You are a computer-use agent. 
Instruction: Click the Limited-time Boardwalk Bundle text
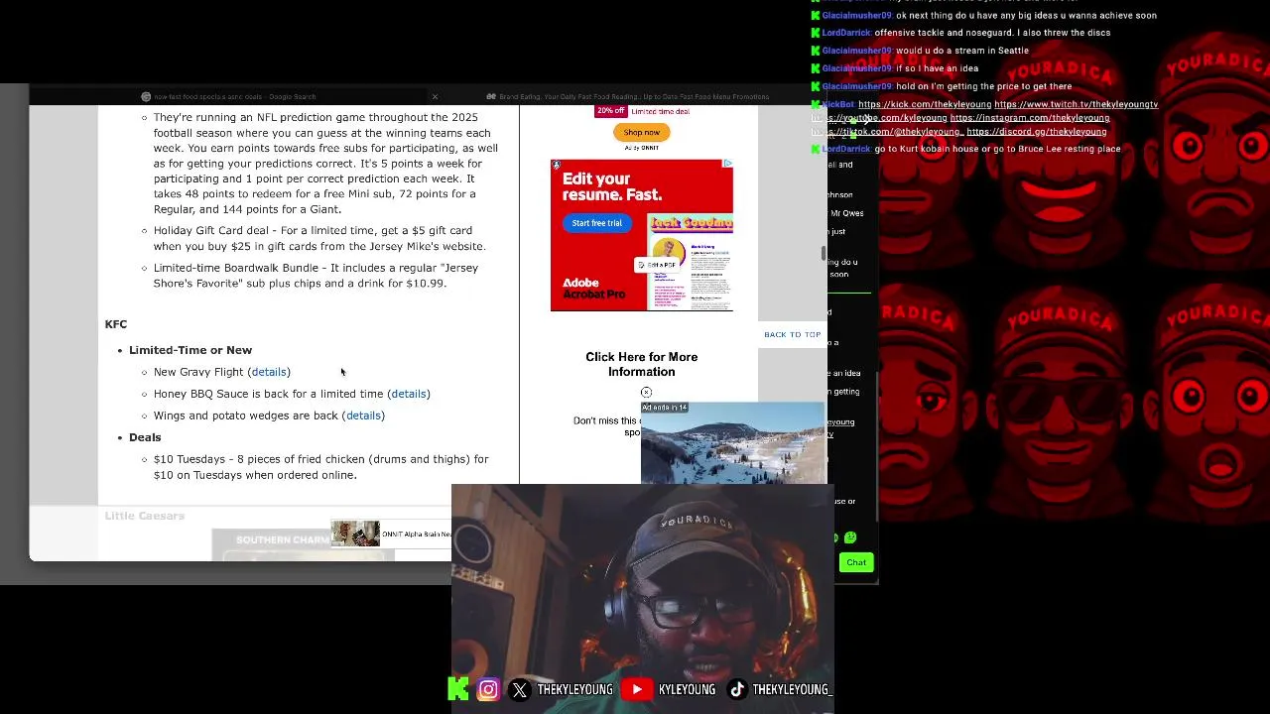coord(316,276)
